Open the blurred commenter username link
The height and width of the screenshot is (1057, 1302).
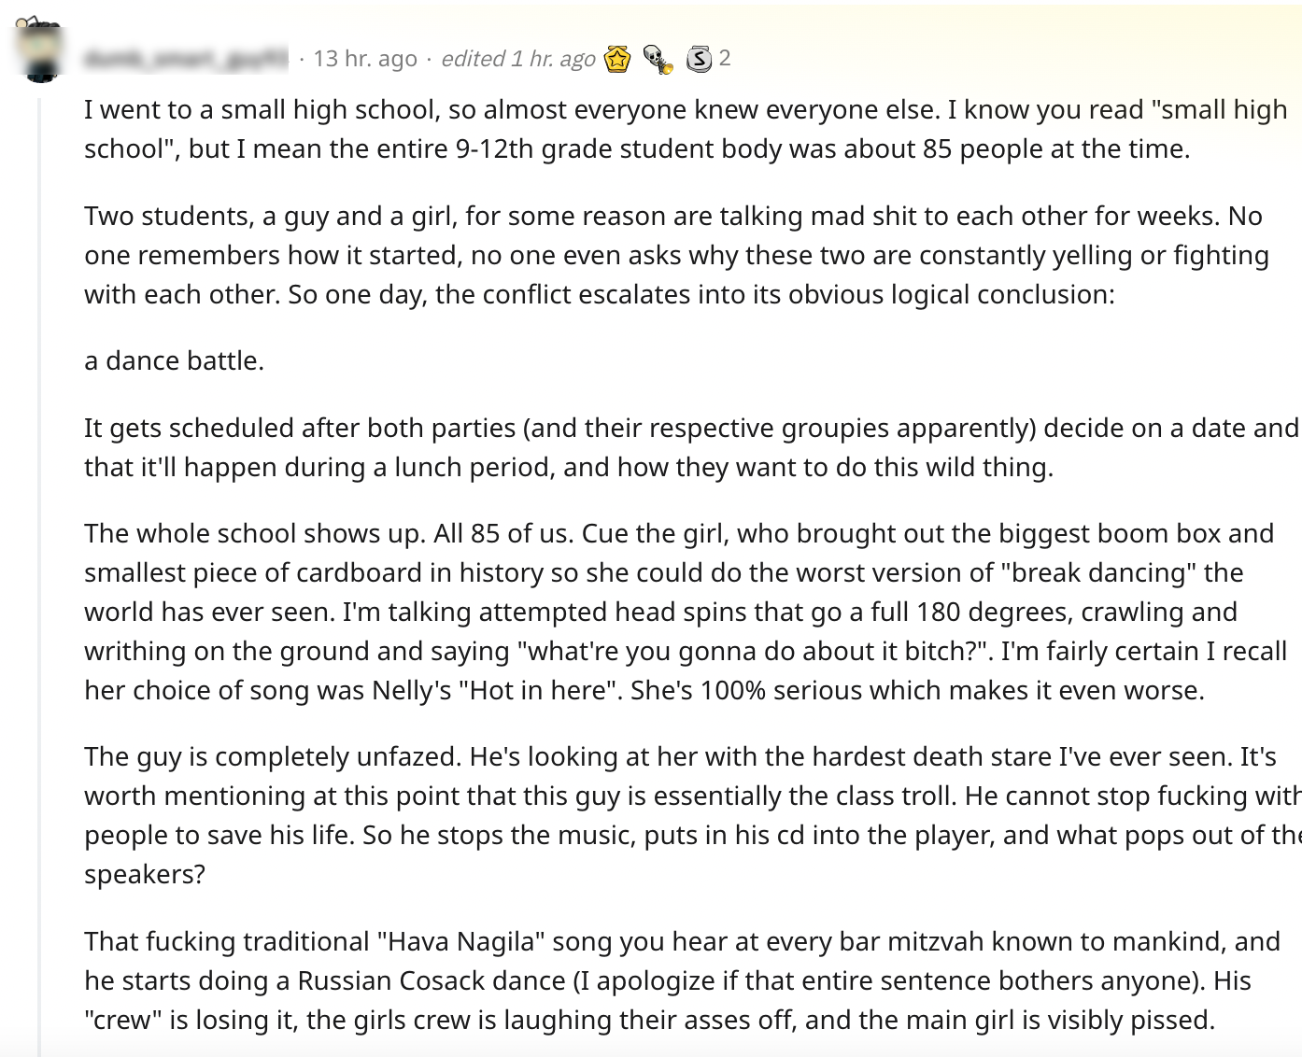(x=185, y=59)
